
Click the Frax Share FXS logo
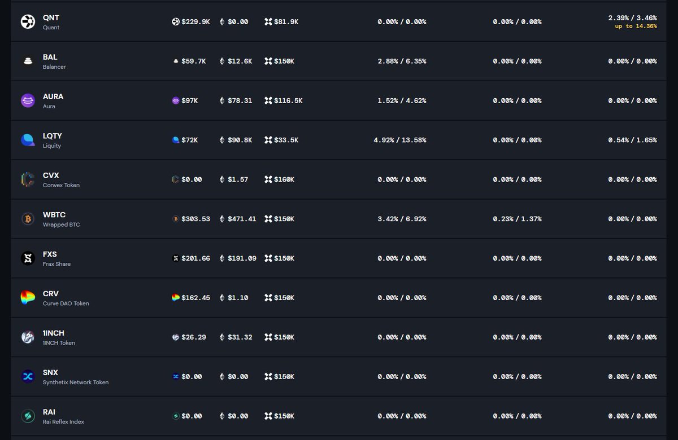tap(28, 259)
